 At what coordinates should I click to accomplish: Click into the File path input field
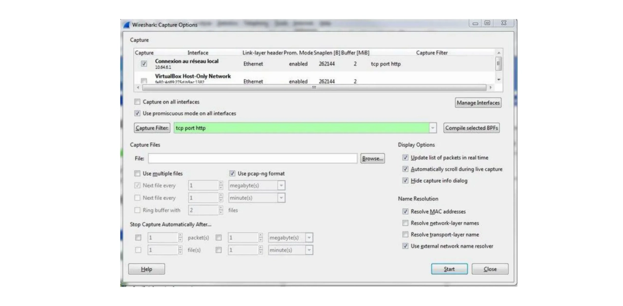[253, 158]
